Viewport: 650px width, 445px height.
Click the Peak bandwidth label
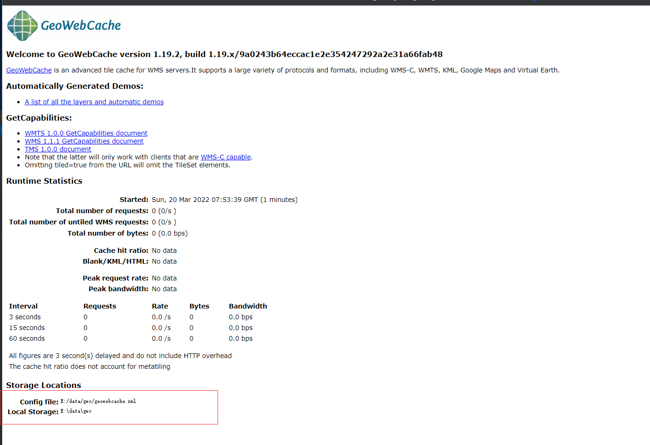tap(118, 289)
